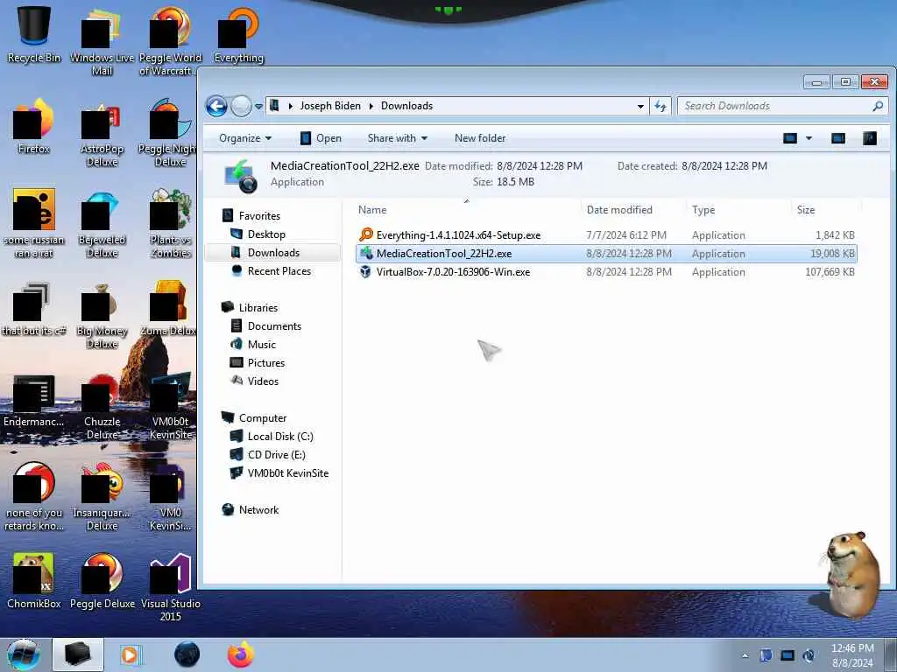Open the view options dropdown arrow

pyautogui.click(x=809, y=138)
